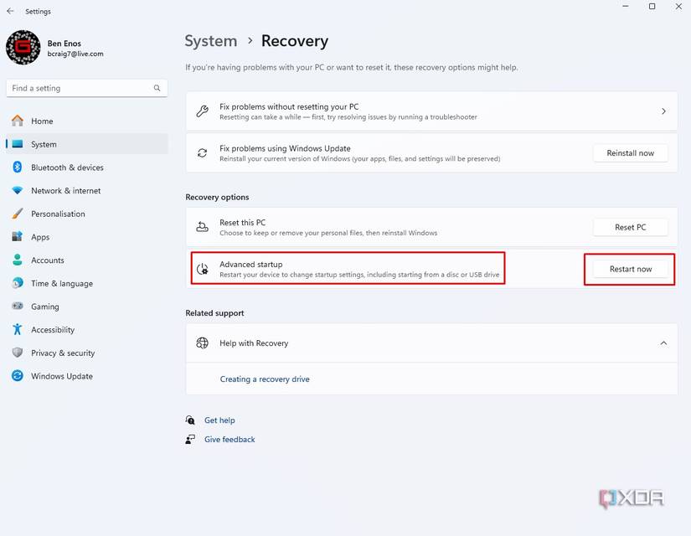691x536 pixels.
Task: Click the search magnifier in the settings search box
Action: click(157, 87)
